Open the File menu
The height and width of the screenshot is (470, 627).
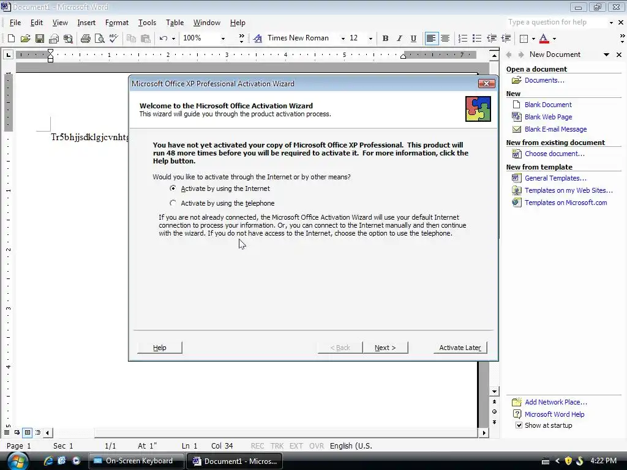(x=15, y=23)
